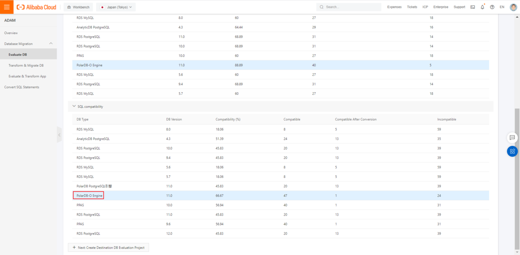Viewport: 520px width, 255px height.
Task: Click the 64.44 value in upper table
Action: [239, 27]
